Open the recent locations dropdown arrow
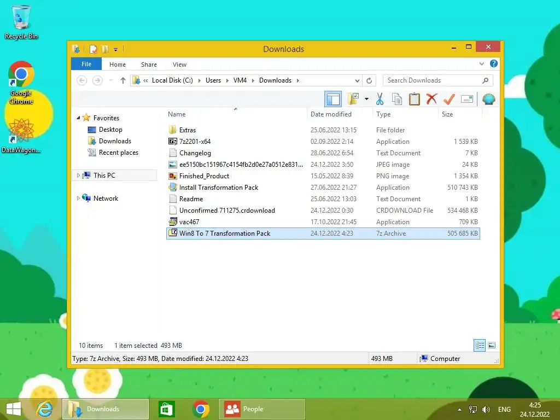This screenshot has height=420, width=560. click(x=110, y=80)
